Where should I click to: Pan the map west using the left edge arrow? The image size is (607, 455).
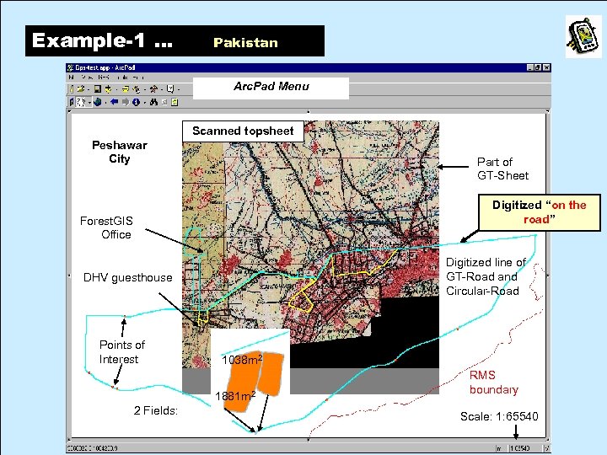tap(69, 276)
